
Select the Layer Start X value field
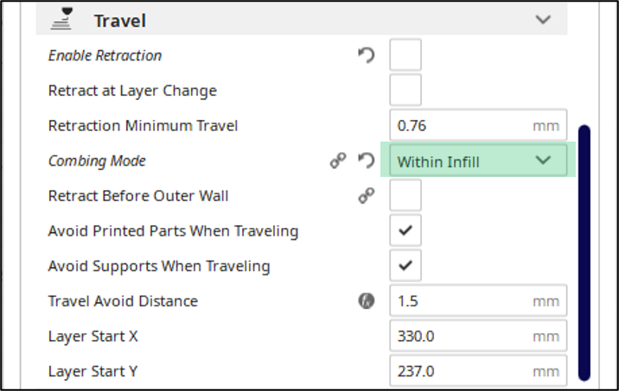point(478,336)
